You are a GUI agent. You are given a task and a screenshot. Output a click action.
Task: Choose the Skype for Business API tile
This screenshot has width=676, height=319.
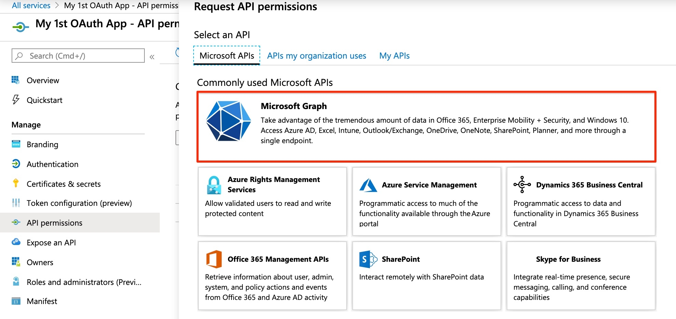(581, 276)
